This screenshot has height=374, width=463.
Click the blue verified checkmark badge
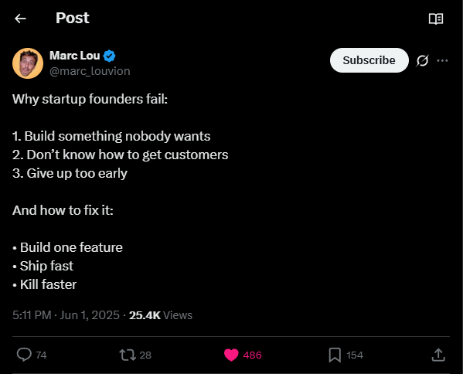pyautogui.click(x=110, y=56)
